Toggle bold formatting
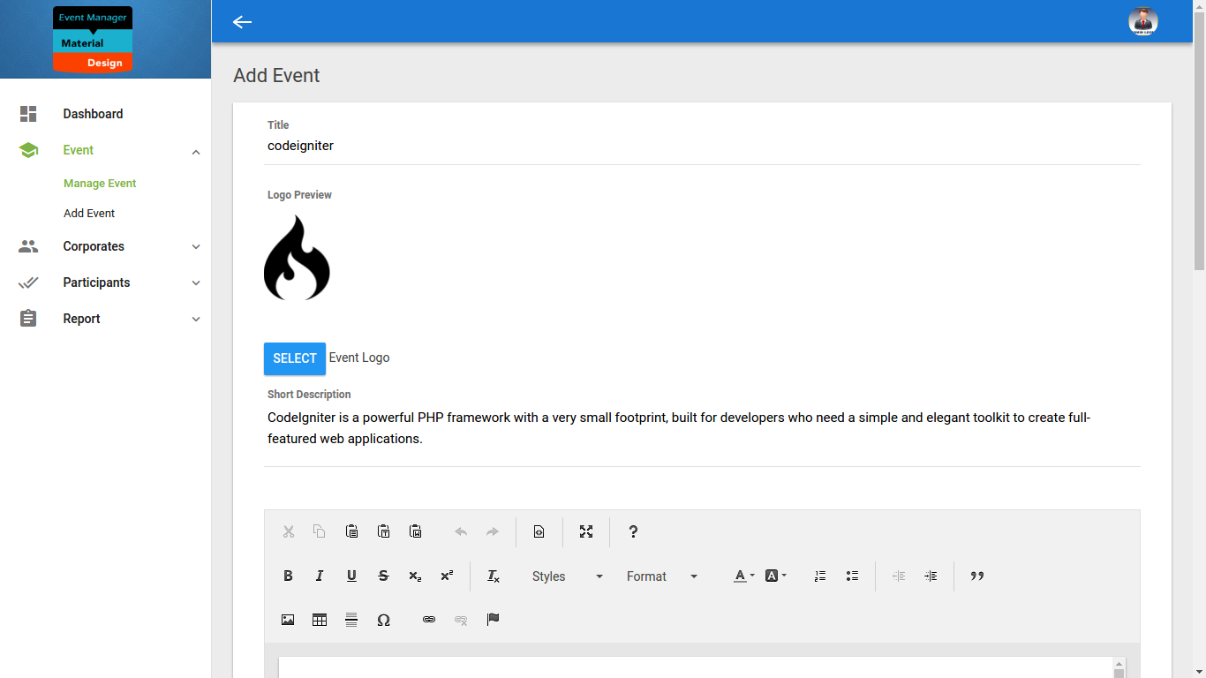1206x678 pixels. tap(288, 576)
